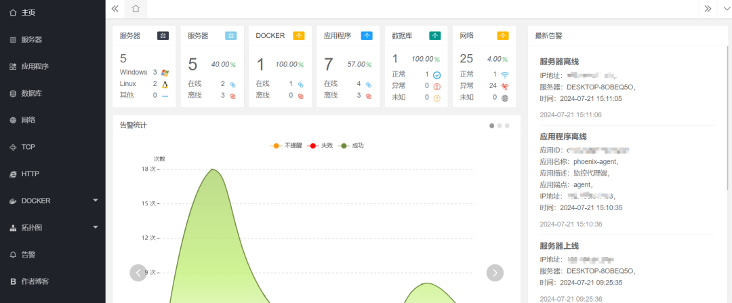Image resolution: width=732 pixels, height=303 pixels.
Task: Click the 告警统计 panel header
Action: 317,125
